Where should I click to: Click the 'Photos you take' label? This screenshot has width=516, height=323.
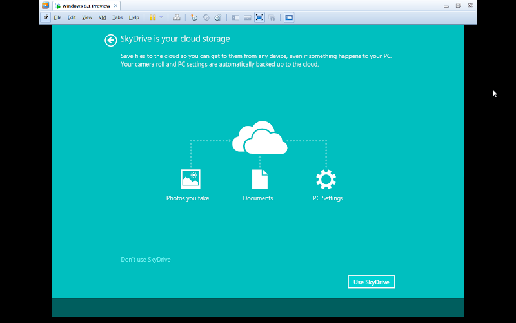click(188, 198)
